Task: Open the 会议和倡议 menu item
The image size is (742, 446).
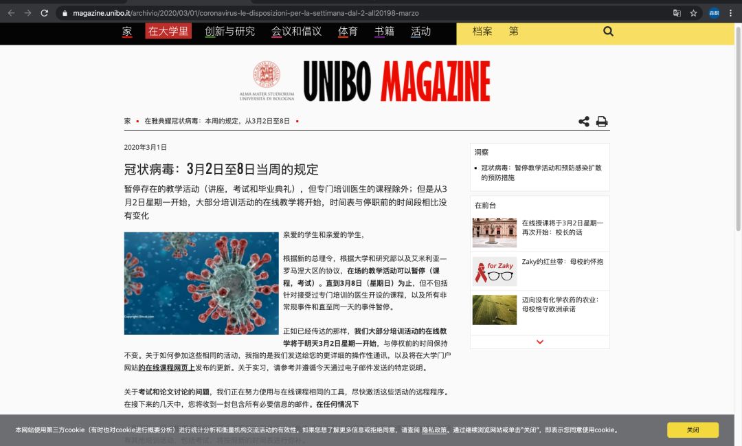Action: pyautogui.click(x=296, y=31)
